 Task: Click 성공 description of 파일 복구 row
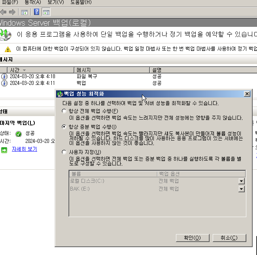pyautogui.click(x=157, y=77)
